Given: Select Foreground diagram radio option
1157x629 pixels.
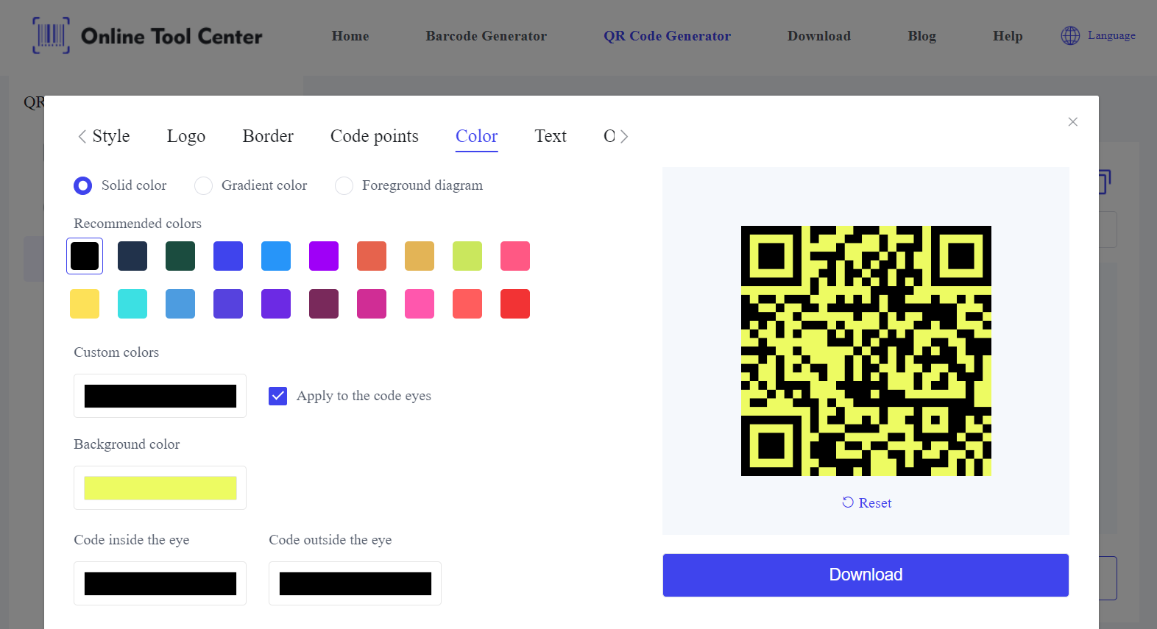Looking at the screenshot, I should pos(344,185).
